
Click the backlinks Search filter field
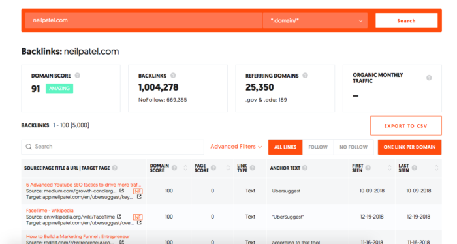pos(112,147)
